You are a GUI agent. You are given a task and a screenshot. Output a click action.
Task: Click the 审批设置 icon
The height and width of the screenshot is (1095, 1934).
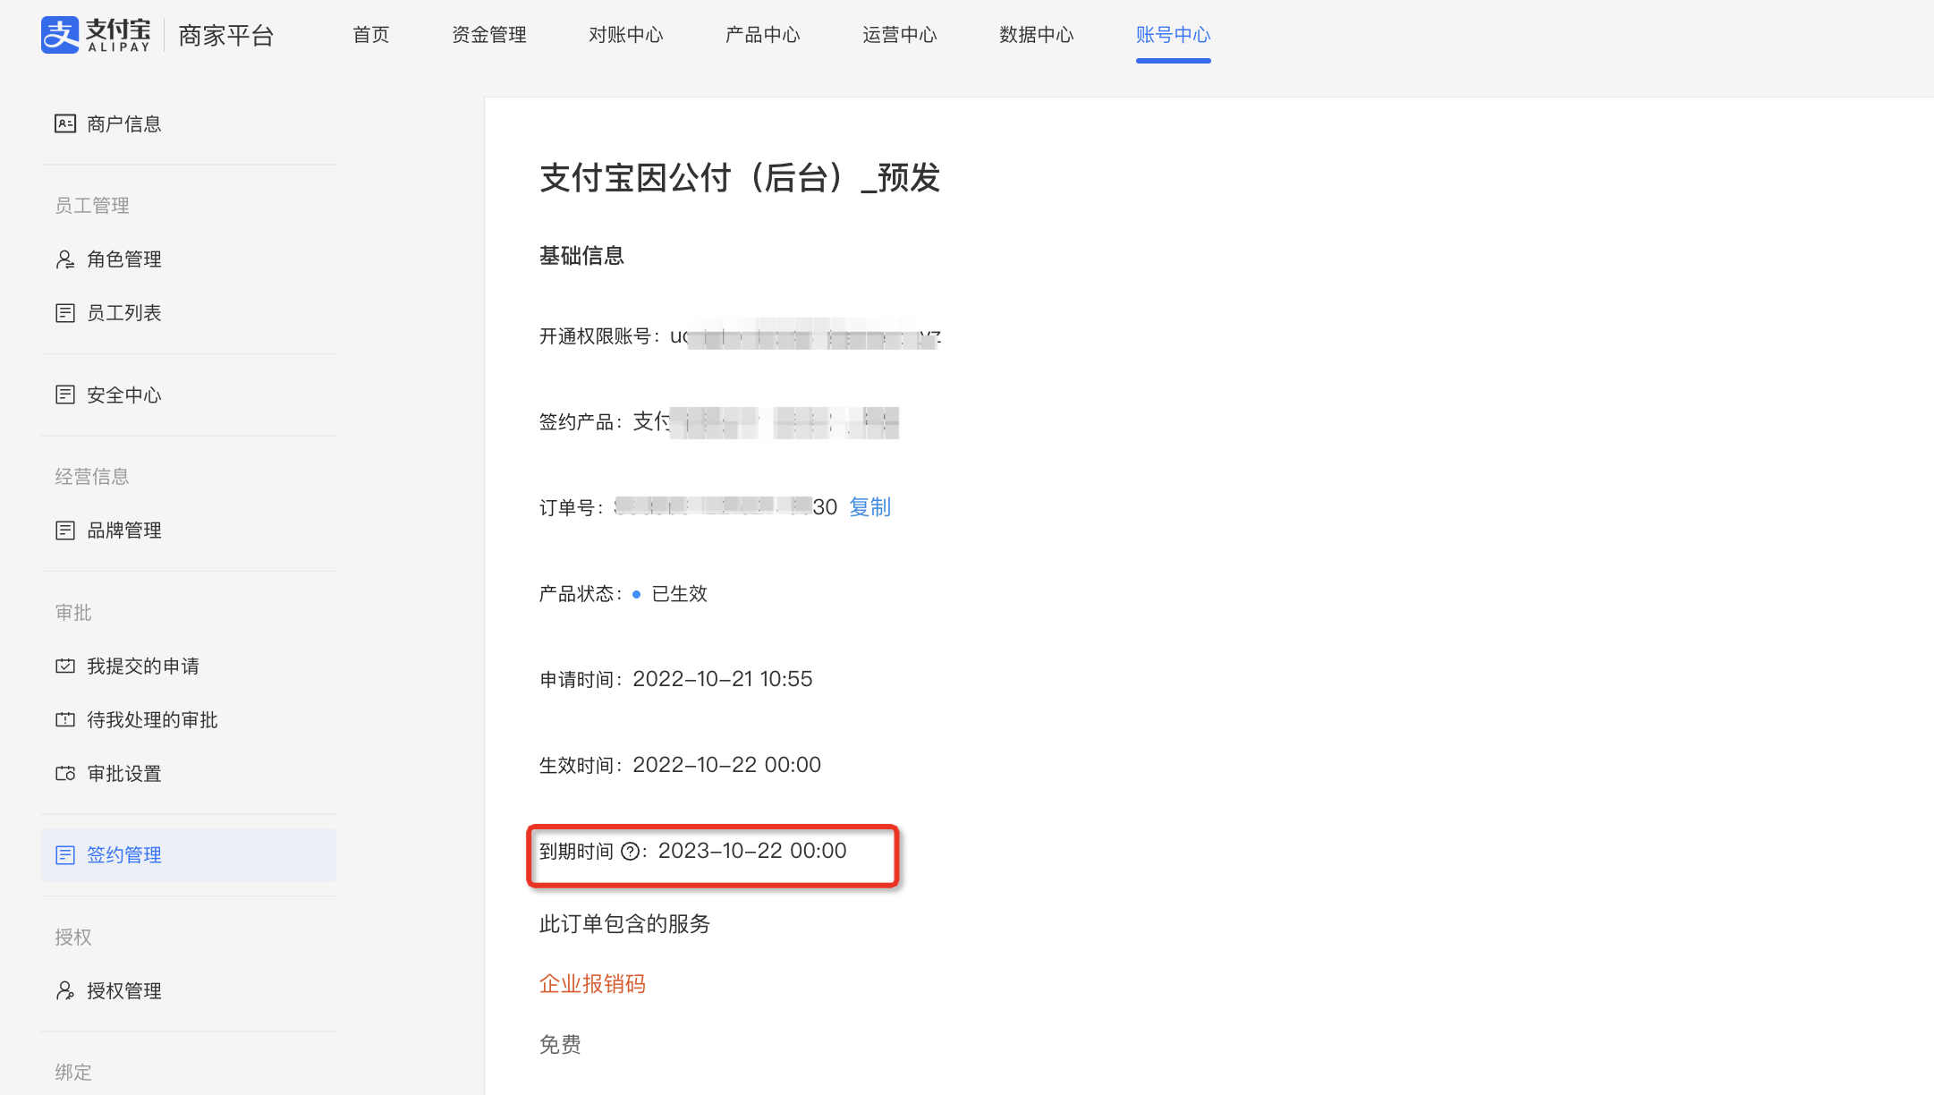pos(65,773)
